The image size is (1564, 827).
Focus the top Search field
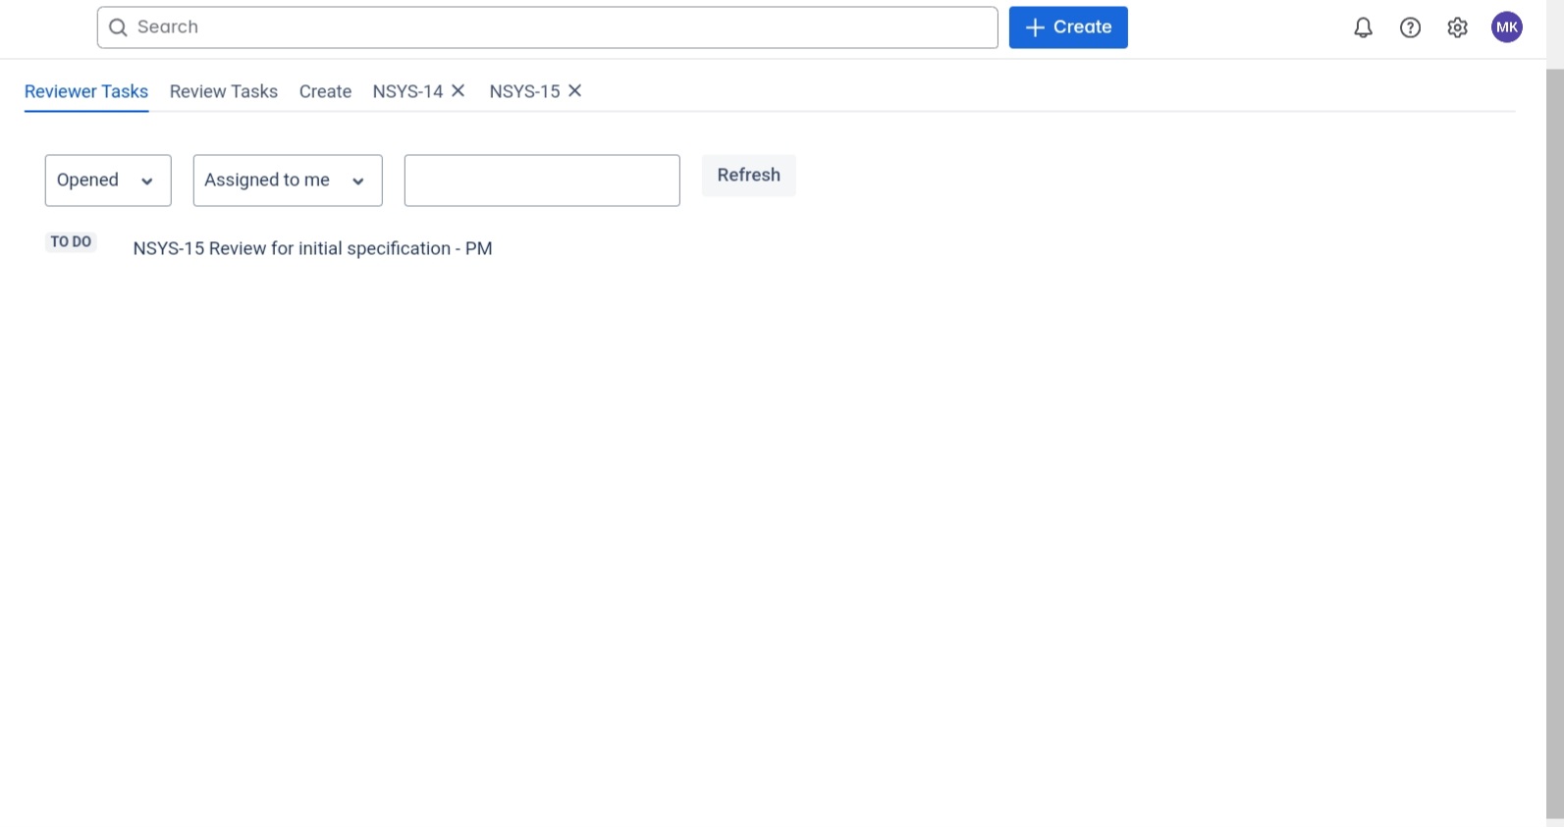coord(548,27)
